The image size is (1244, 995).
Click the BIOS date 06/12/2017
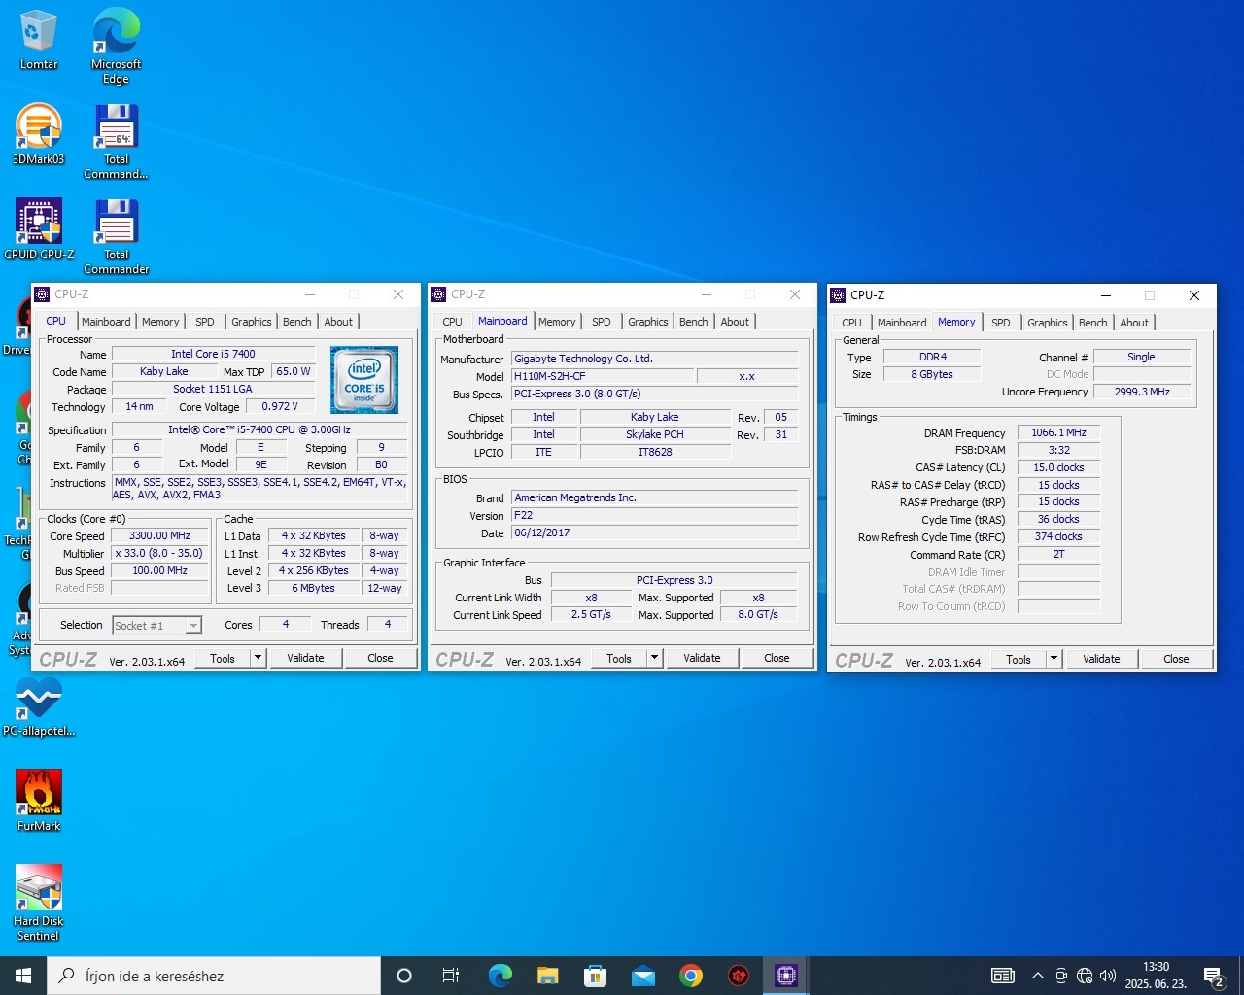[x=655, y=532]
